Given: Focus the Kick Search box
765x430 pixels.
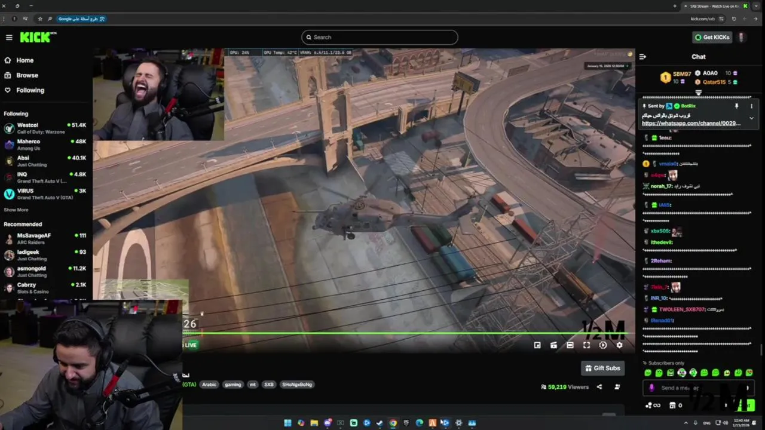Looking at the screenshot, I should click(x=380, y=37).
